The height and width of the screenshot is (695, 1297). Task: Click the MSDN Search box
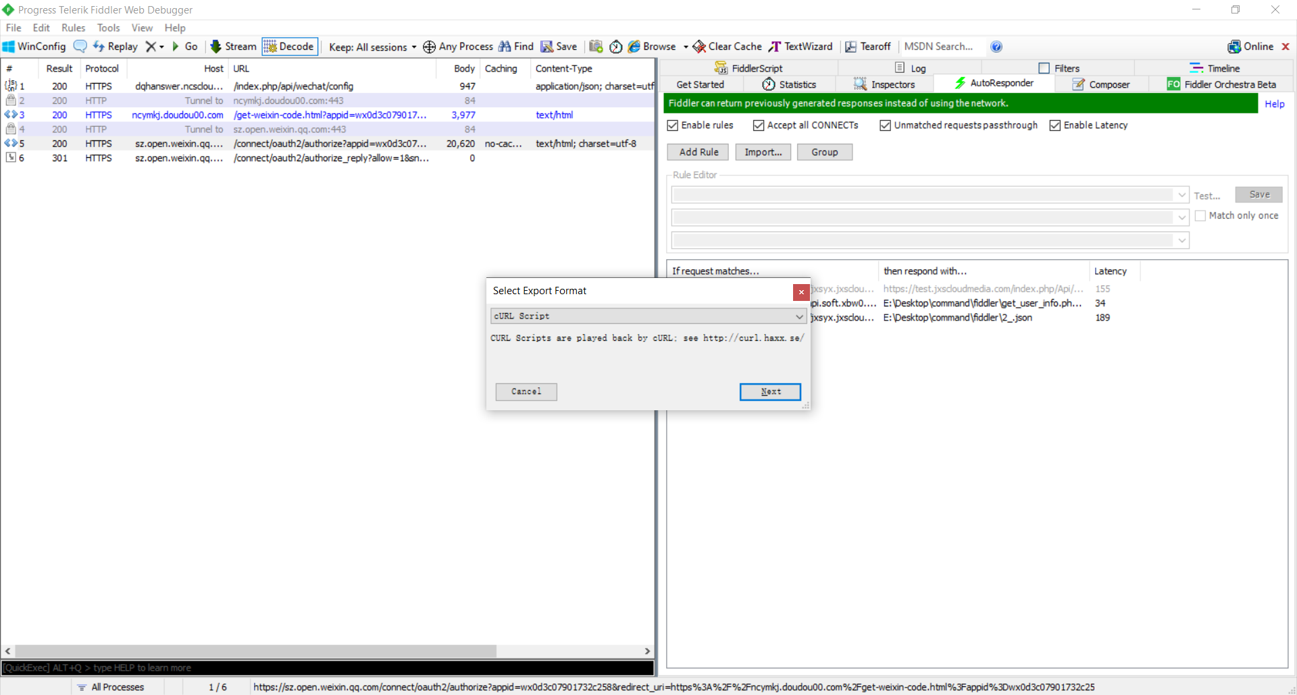pos(942,47)
